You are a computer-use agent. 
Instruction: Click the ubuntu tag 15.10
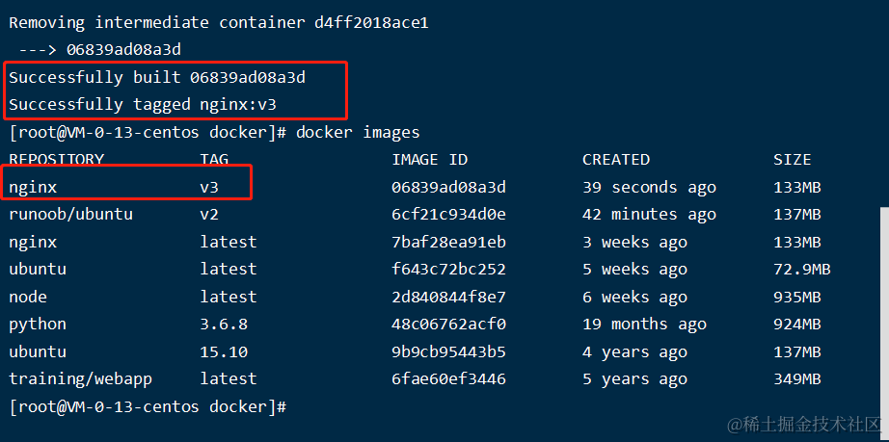tap(224, 351)
